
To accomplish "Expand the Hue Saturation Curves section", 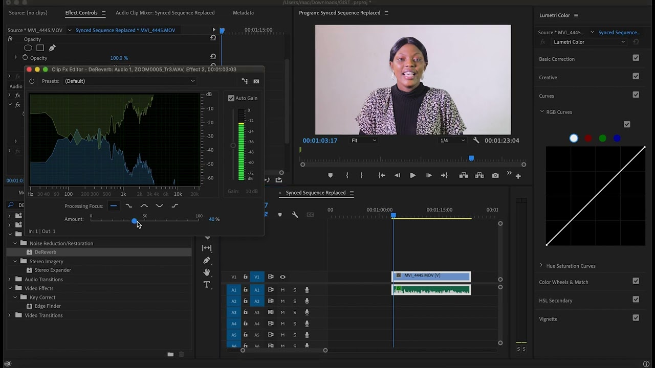I will point(541,266).
